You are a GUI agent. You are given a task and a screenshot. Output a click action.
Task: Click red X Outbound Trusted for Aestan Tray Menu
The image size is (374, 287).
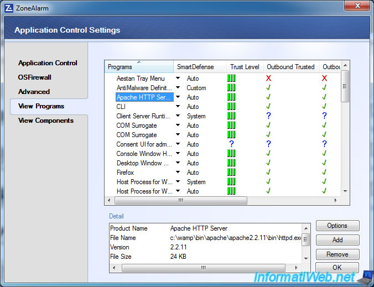coord(268,79)
